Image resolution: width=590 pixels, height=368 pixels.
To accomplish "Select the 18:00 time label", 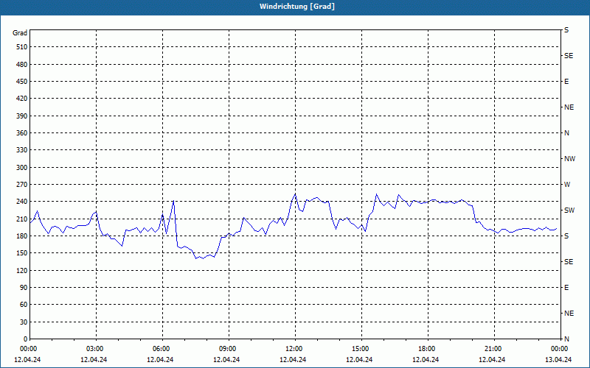I will click(x=427, y=349).
